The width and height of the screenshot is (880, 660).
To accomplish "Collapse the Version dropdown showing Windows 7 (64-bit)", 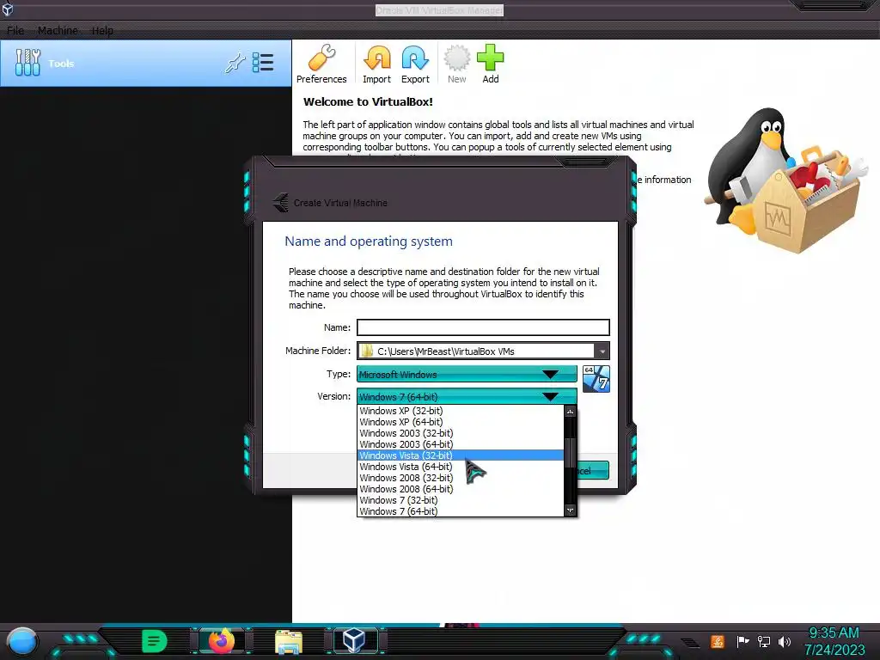I will (467, 397).
